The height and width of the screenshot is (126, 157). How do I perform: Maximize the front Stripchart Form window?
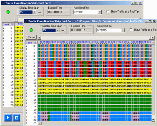tap(150, 21)
